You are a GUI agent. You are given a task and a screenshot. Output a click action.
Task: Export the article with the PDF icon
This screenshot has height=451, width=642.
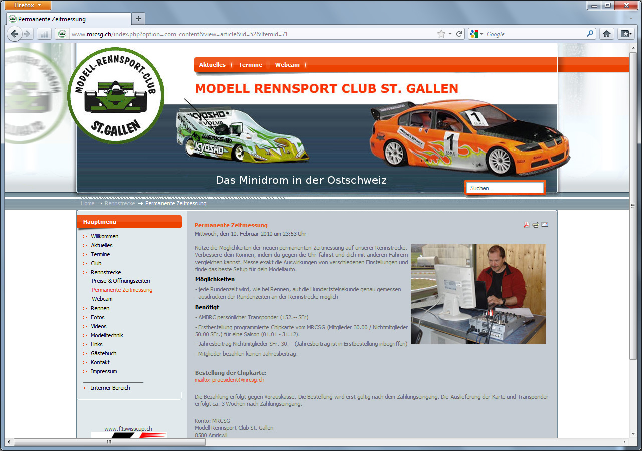[x=527, y=225]
